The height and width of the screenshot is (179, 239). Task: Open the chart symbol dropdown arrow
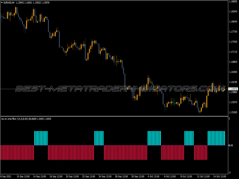click(2, 2)
